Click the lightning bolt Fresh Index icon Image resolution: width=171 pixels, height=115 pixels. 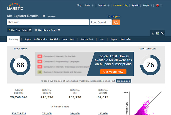click(x=9, y=30)
